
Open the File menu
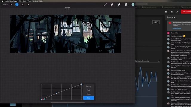20,1
